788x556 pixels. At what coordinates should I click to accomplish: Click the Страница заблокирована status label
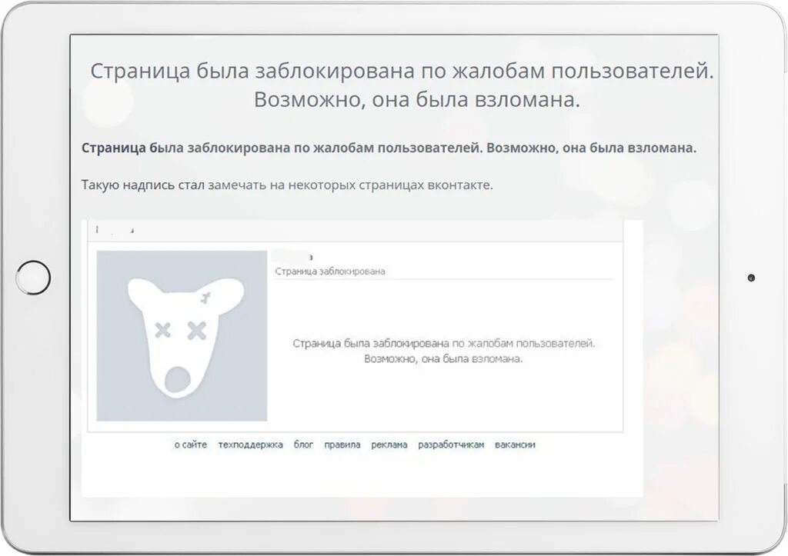(331, 269)
